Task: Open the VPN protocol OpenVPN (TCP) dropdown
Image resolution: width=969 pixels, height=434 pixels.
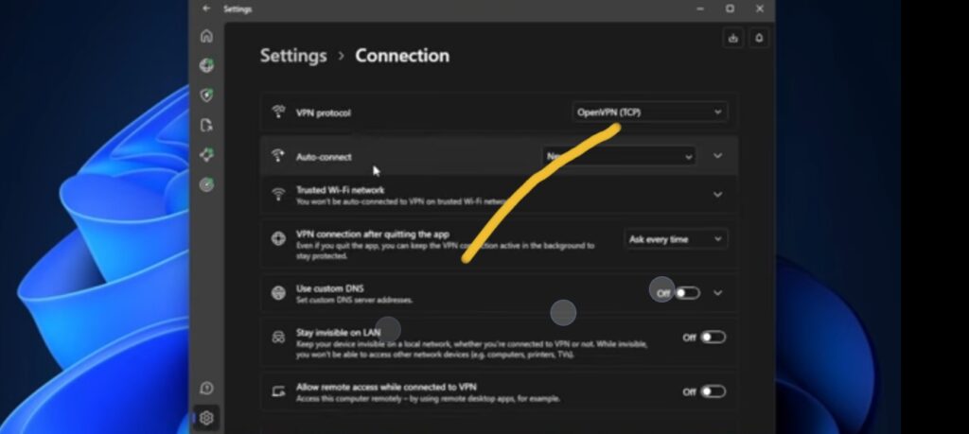Action: coord(649,113)
